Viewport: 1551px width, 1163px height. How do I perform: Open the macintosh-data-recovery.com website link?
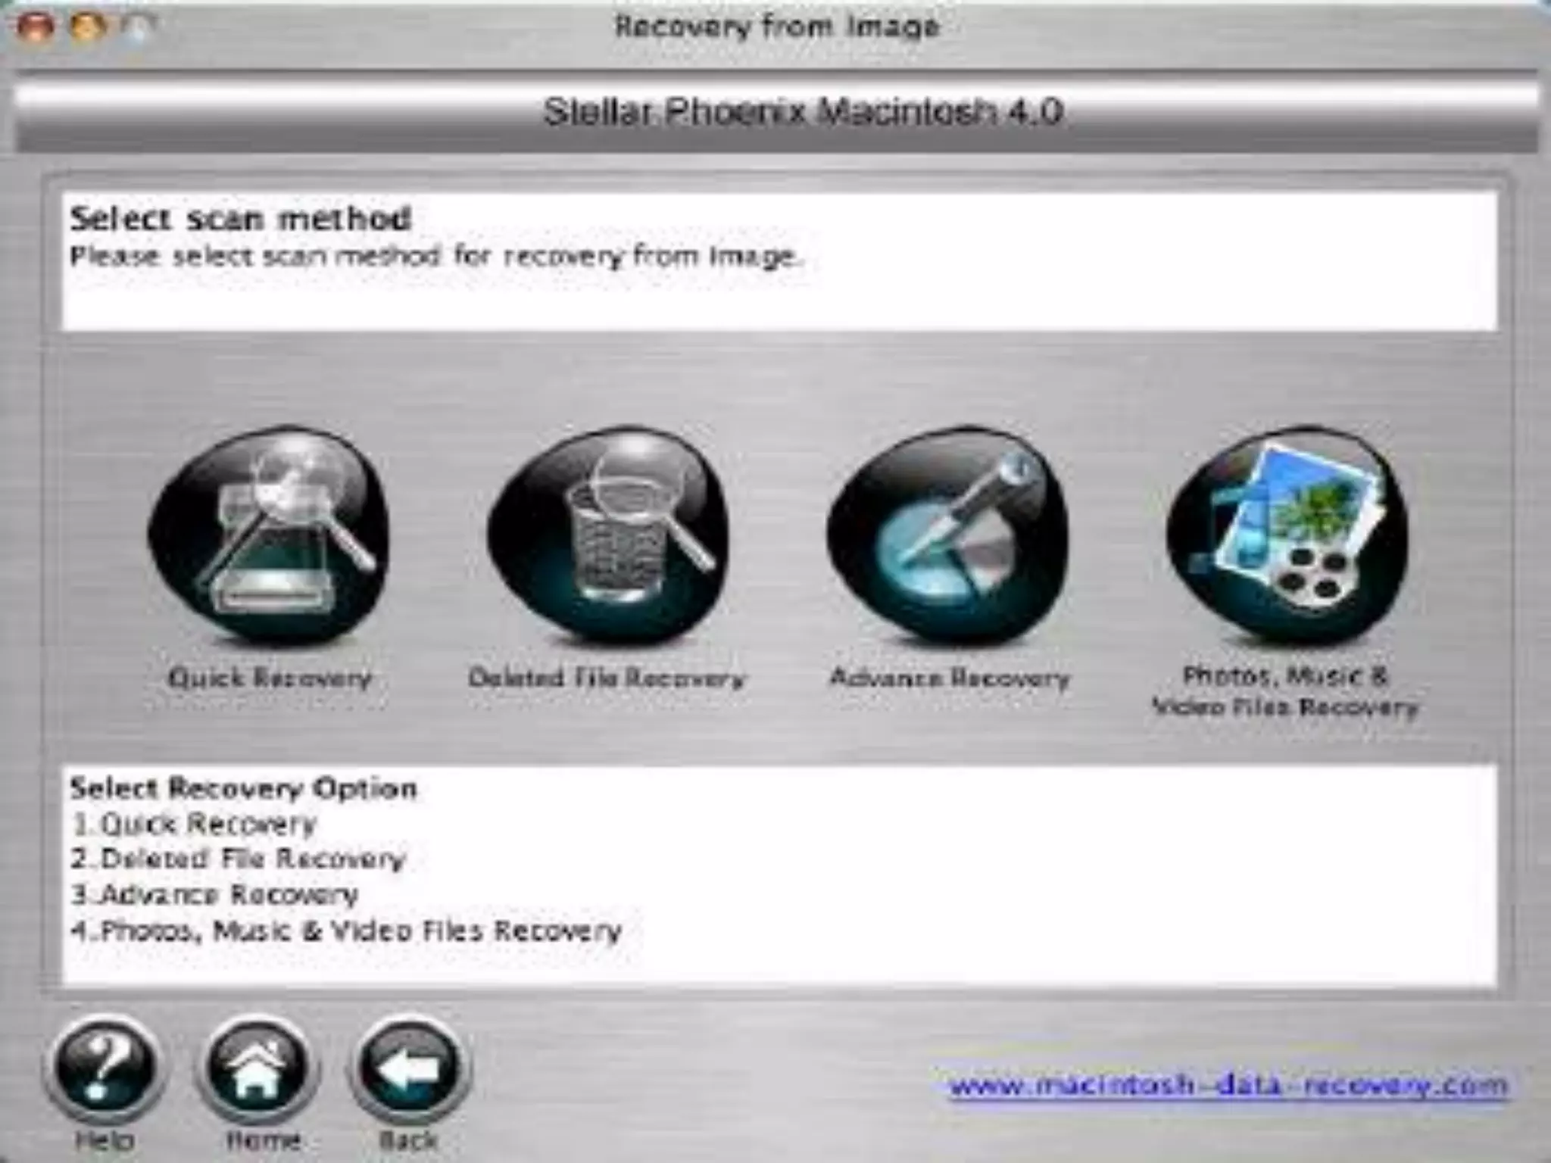click(x=1228, y=1086)
